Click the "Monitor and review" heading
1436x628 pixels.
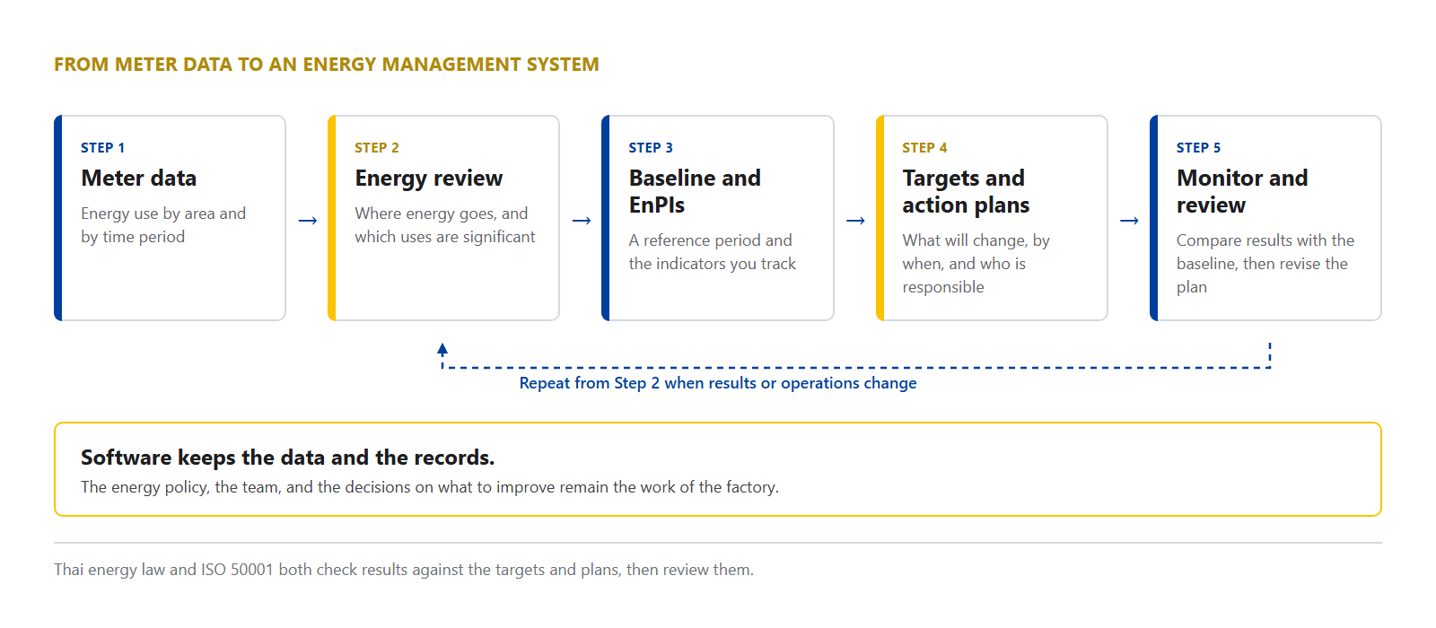coord(1242,192)
